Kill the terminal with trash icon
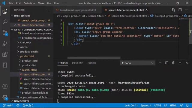192x108 pixels. [x=173, y=63]
